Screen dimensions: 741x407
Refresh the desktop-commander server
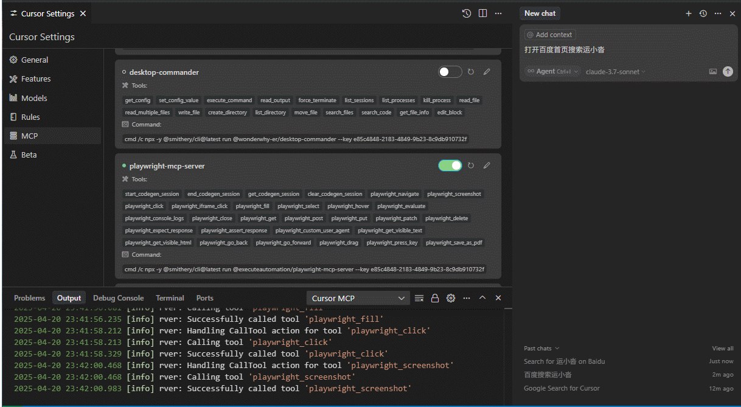pos(471,72)
